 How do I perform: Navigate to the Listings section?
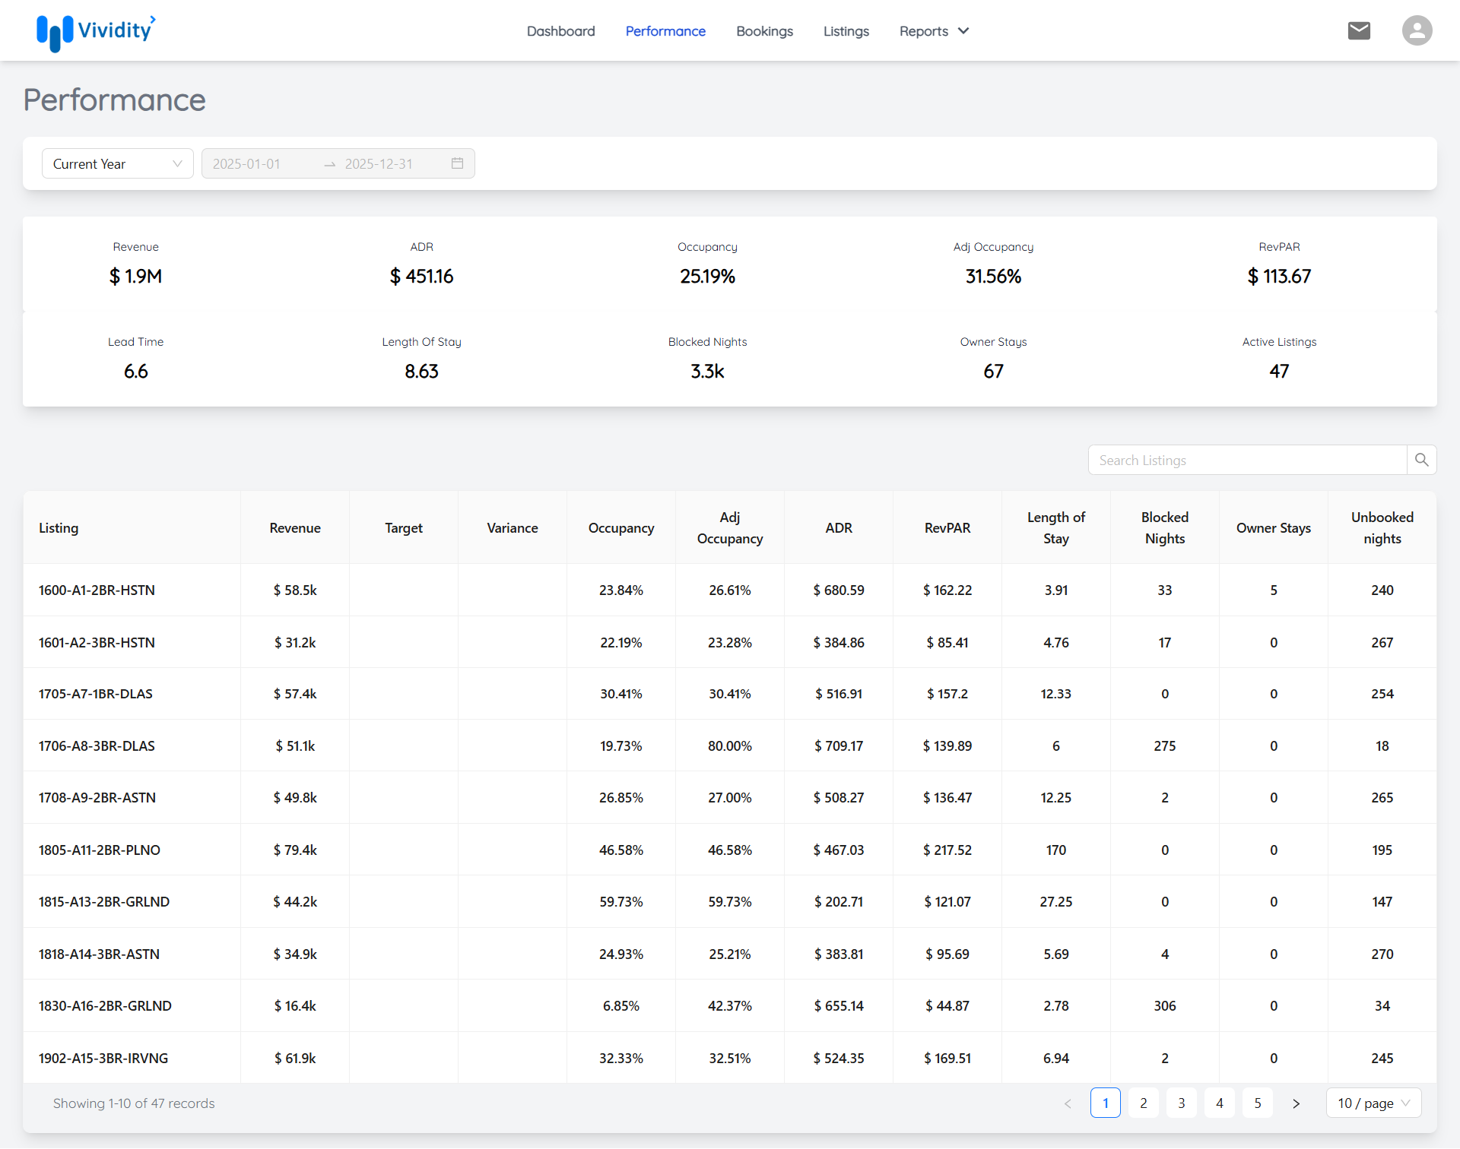846,31
